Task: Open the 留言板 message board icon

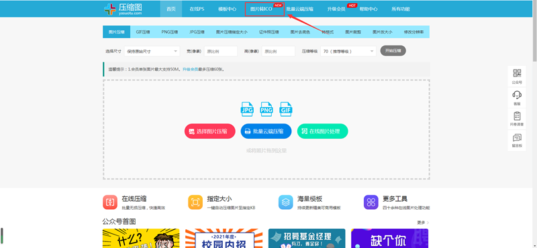Action: coord(517,138)
